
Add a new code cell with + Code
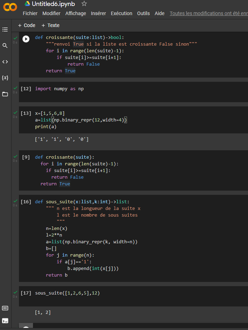27,25
